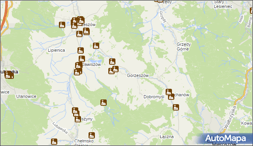Click the Stary Lesieniec label
This screenshot has height=146, width=253.
223,4
